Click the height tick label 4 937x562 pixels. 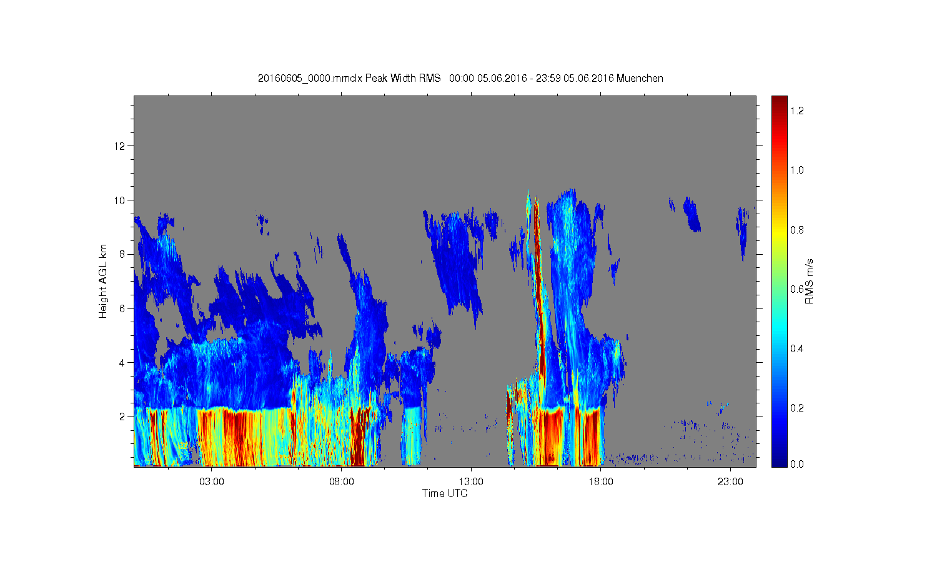pyautogui.click(x=122, y=362)
